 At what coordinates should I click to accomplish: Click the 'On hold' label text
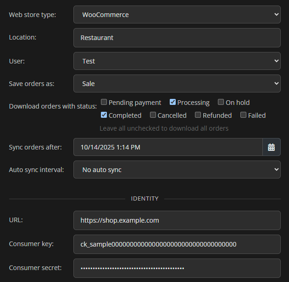[x=238, y=103]
